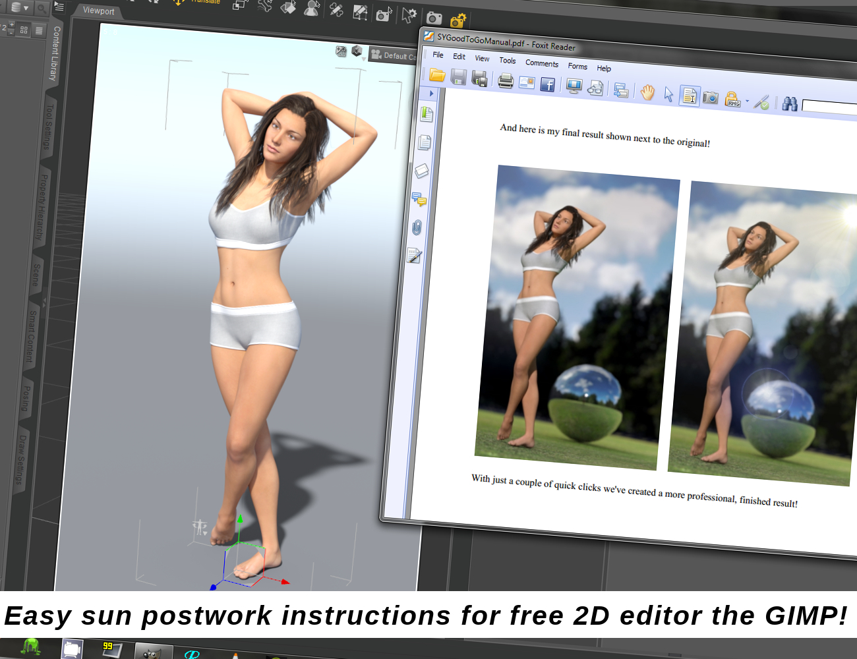Click the monitor full-screen icon in Foxit
This screenshot has height=659, width=857.
(574, 86)
